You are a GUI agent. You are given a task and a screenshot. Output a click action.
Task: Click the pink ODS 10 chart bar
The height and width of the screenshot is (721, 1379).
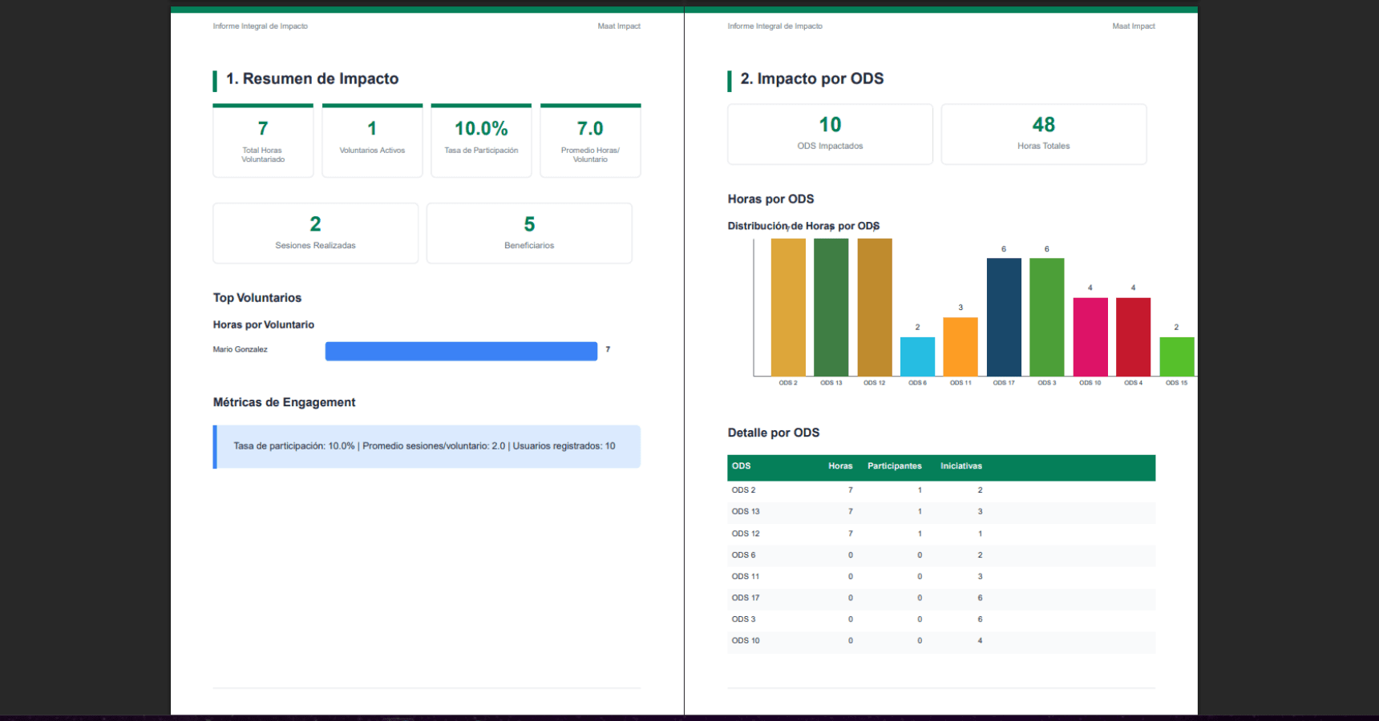[1090, 336]
